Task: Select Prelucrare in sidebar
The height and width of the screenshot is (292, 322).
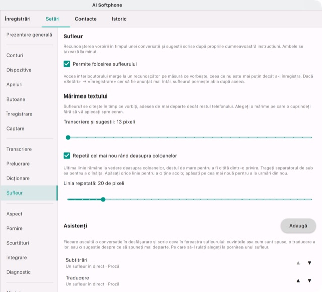Action: (29, 164)
